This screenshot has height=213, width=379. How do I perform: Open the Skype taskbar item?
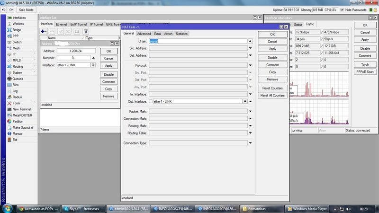click(84, 209)
